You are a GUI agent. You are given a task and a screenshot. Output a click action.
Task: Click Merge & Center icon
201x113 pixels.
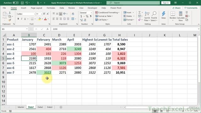tap(73, 19)
